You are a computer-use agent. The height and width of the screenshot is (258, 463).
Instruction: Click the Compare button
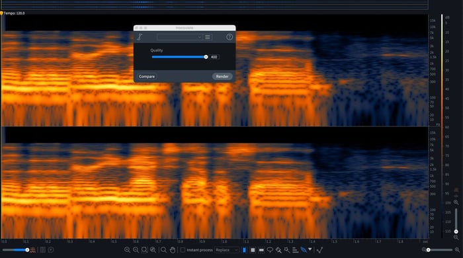147,77
